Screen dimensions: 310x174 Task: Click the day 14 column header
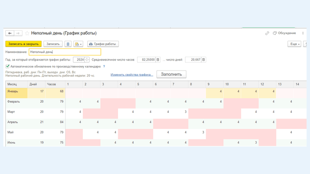click(x=300, y=84)
